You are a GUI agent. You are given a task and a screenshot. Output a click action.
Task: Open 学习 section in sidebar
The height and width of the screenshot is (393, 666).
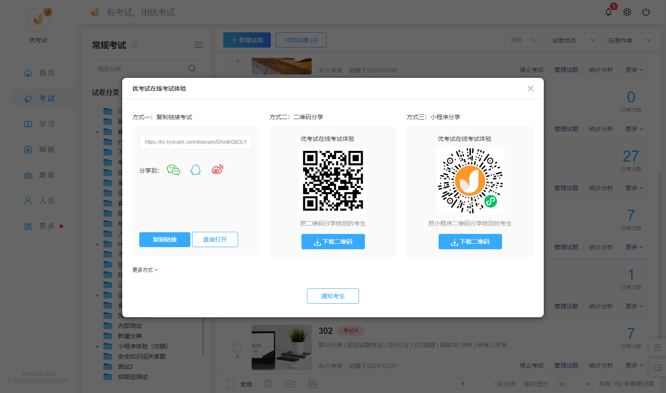pyautogui.click(x=39, y=124)
